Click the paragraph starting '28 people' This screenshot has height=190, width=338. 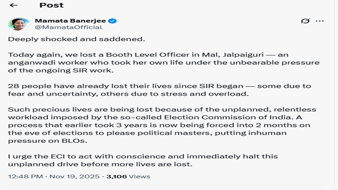(x=159, y=90)
